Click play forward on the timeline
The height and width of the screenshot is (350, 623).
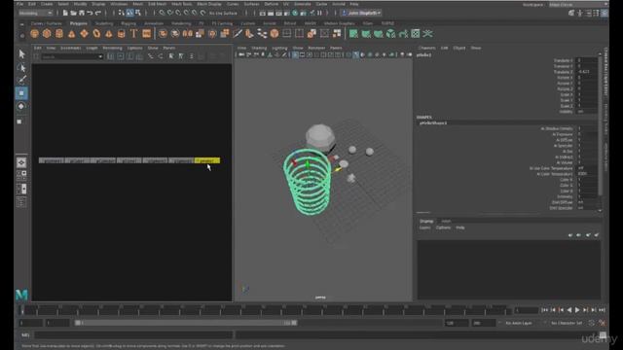[x=577, y=310]
